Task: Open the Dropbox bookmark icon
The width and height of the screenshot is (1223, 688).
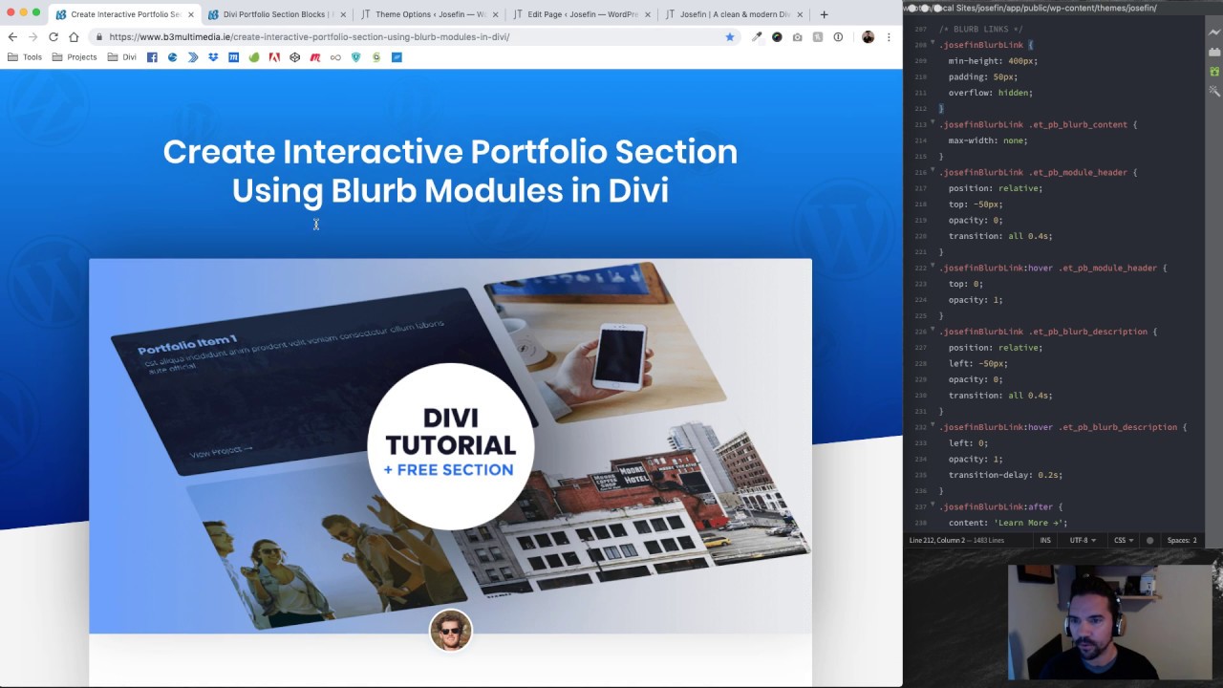Action: 213,57
